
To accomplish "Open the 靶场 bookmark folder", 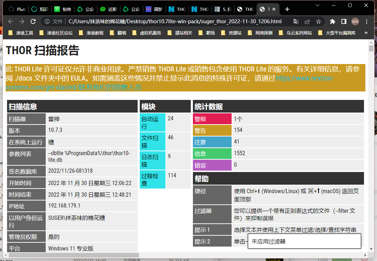I will [x=207, y=33].
